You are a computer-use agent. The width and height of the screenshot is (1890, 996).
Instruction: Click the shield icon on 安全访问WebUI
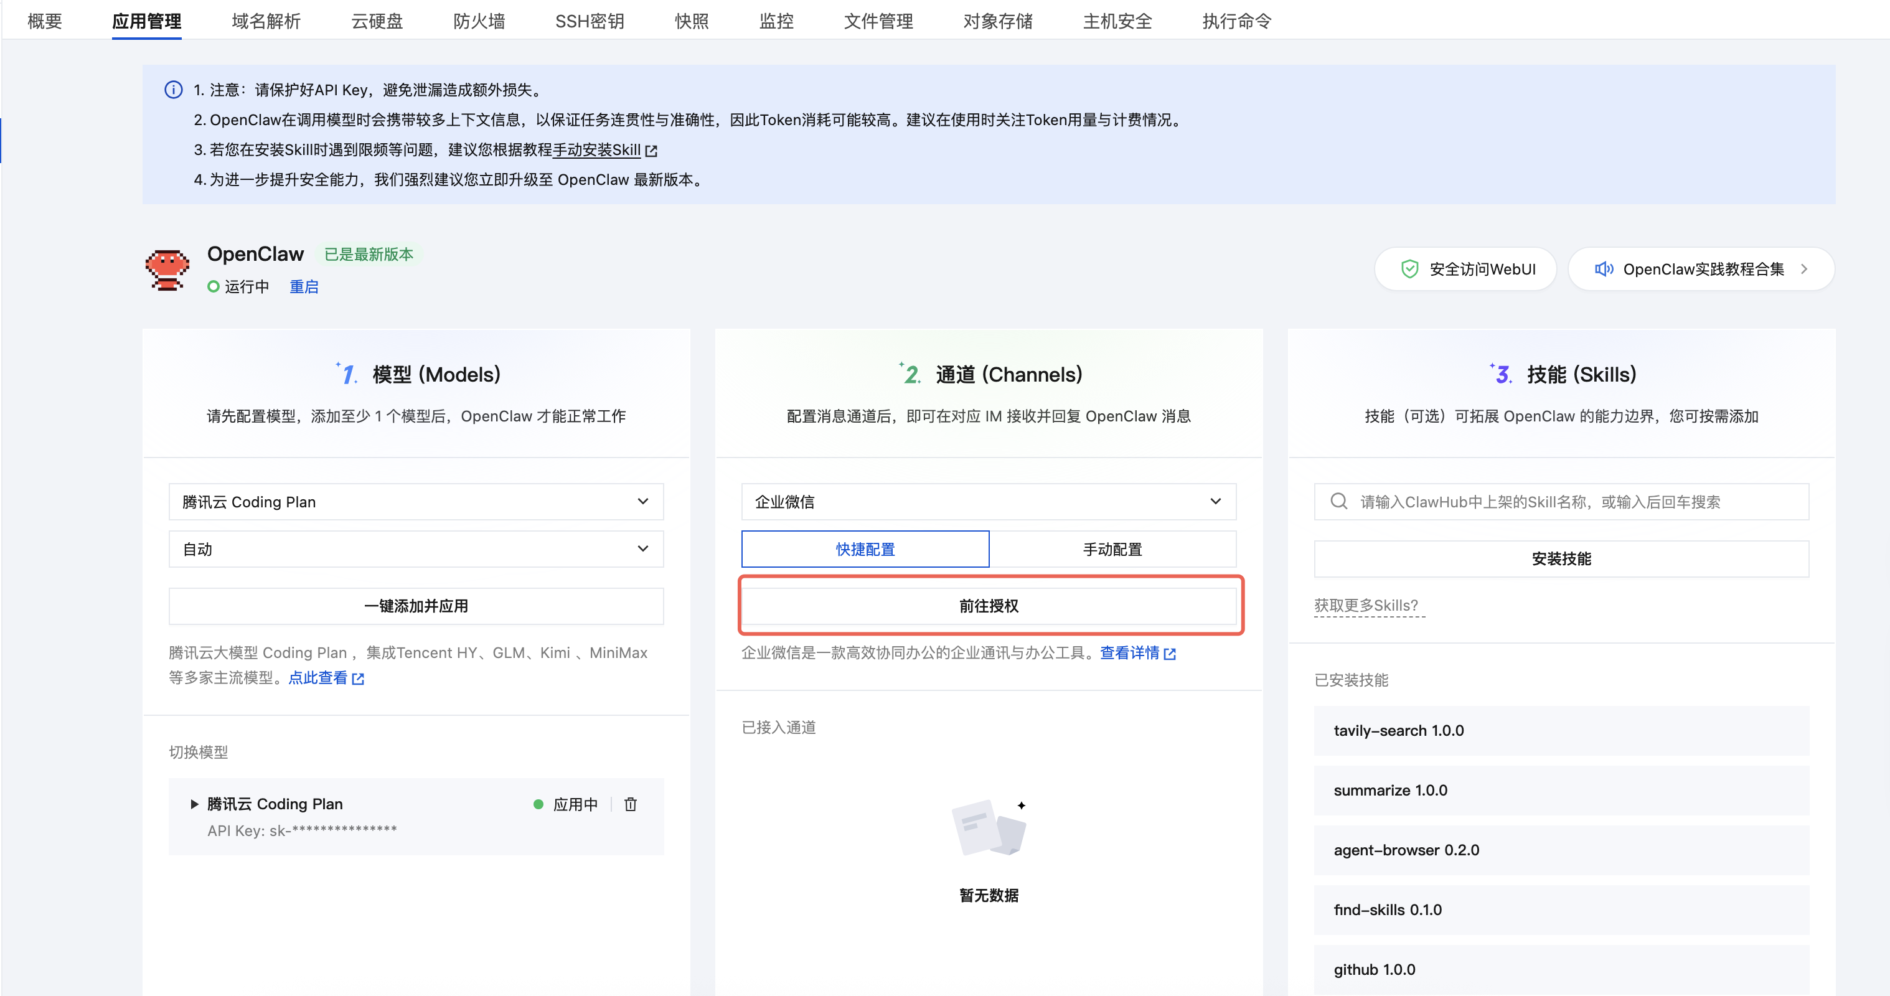[x=1409, y=268]
